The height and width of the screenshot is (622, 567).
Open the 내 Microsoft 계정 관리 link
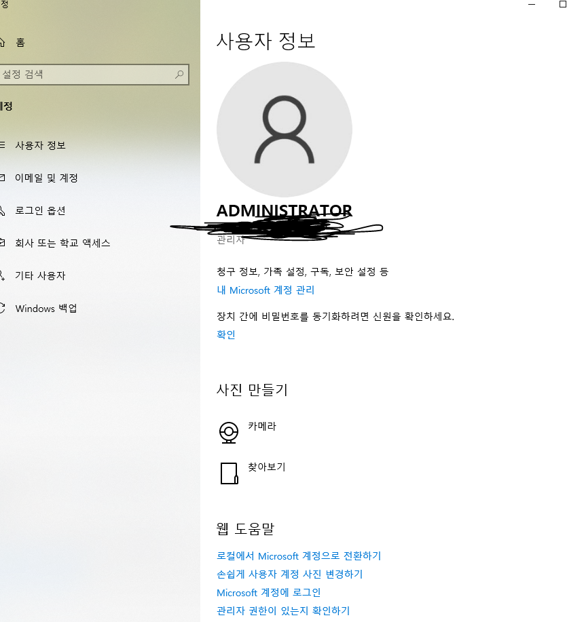(x=266, y=290)
